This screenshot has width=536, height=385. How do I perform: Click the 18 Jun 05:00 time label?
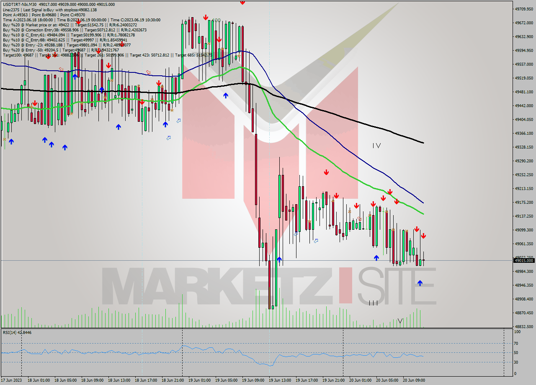click(x=65, y=380)
